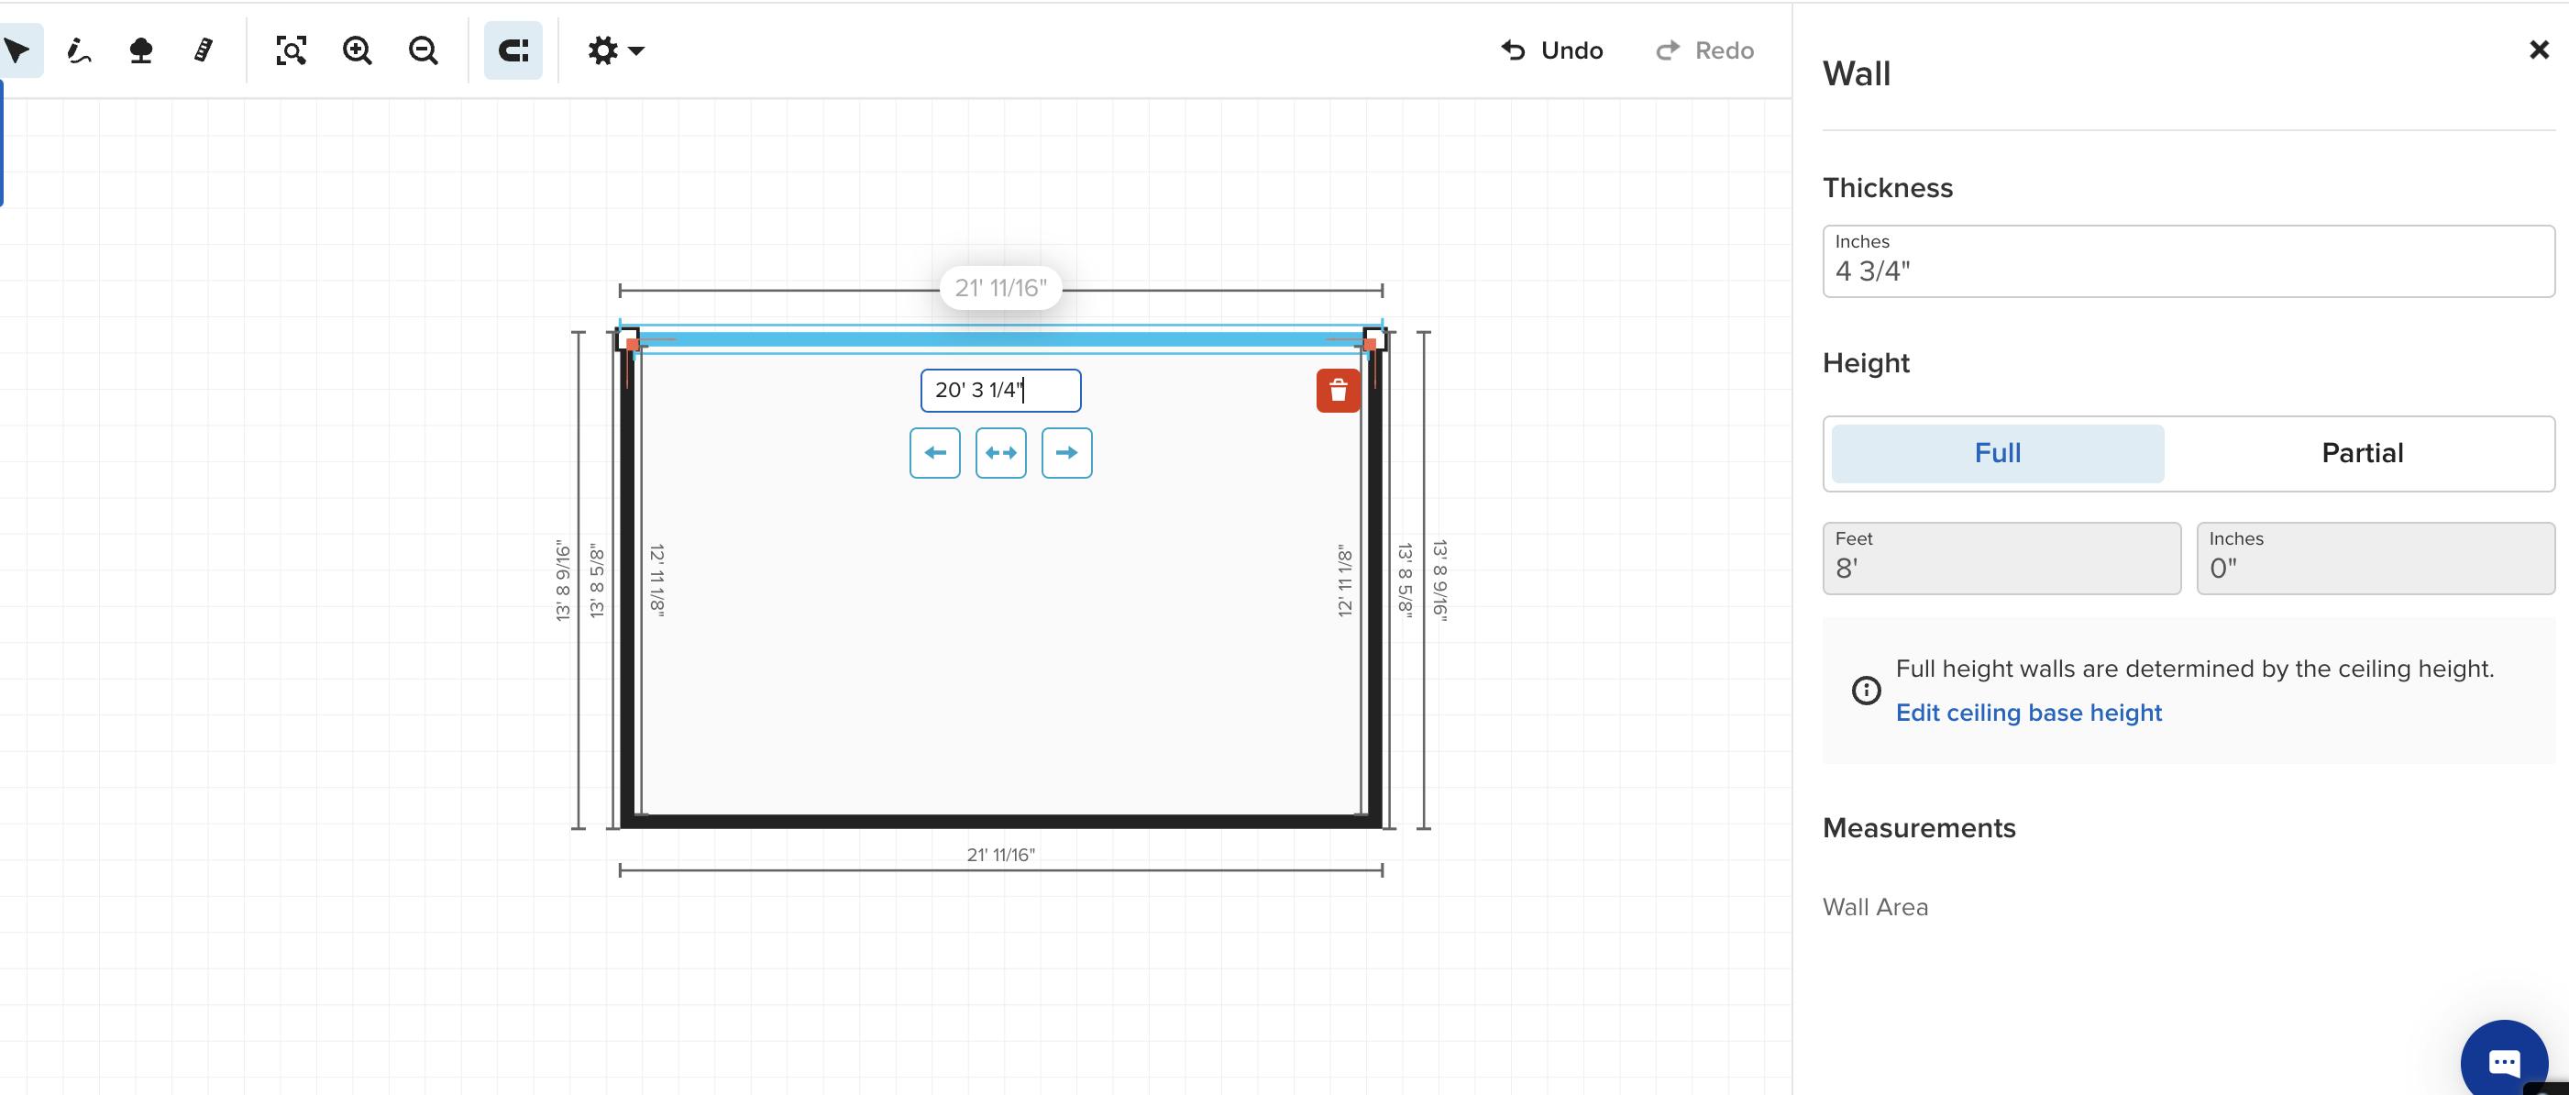Screen dimensions: 2569x1095
Task: Click the Wall Area measurement label
Action: [x=1875, y=906]
